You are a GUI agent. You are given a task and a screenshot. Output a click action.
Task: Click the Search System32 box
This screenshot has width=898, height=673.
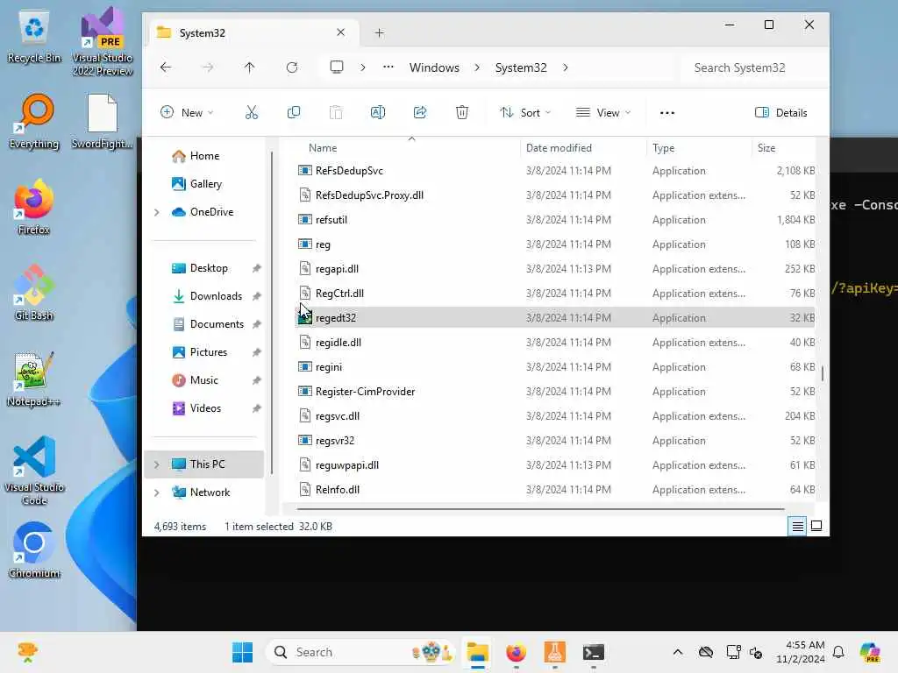point(753,67)
